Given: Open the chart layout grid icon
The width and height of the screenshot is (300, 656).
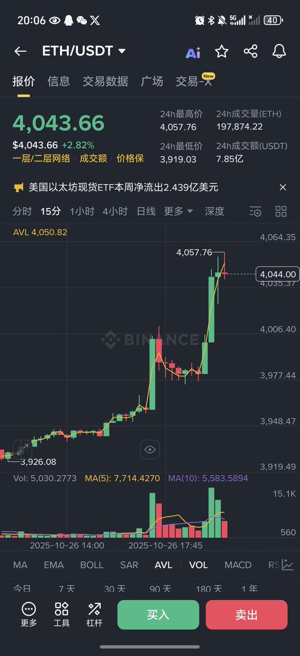Looking at the screenshot, I should point(281,211).
